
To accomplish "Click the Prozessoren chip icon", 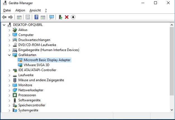I will click(x=15, y=95).
